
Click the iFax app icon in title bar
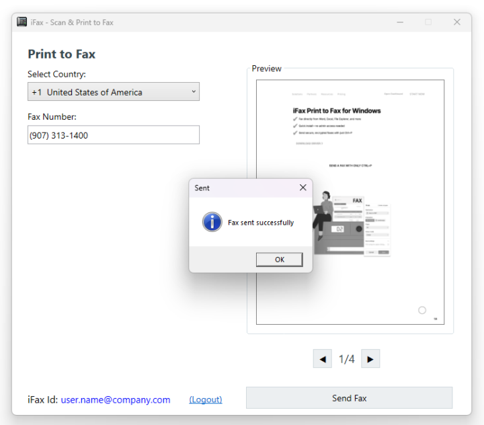pos(22,22)
